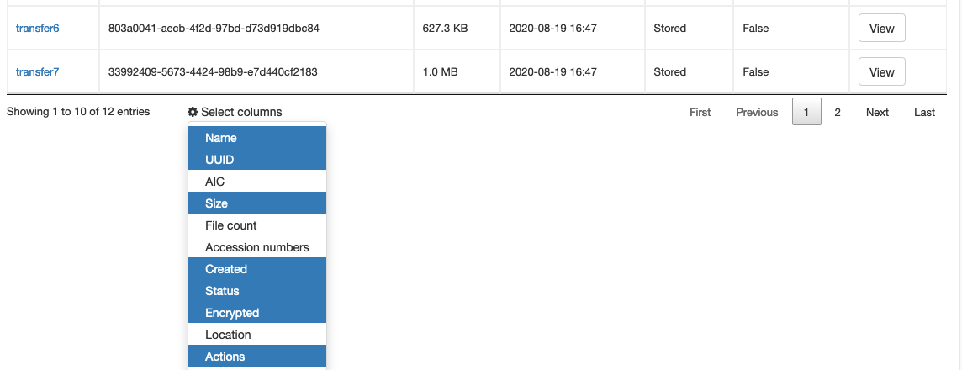
Task: Hide the Encrypted column
Action: coord(256,313)
